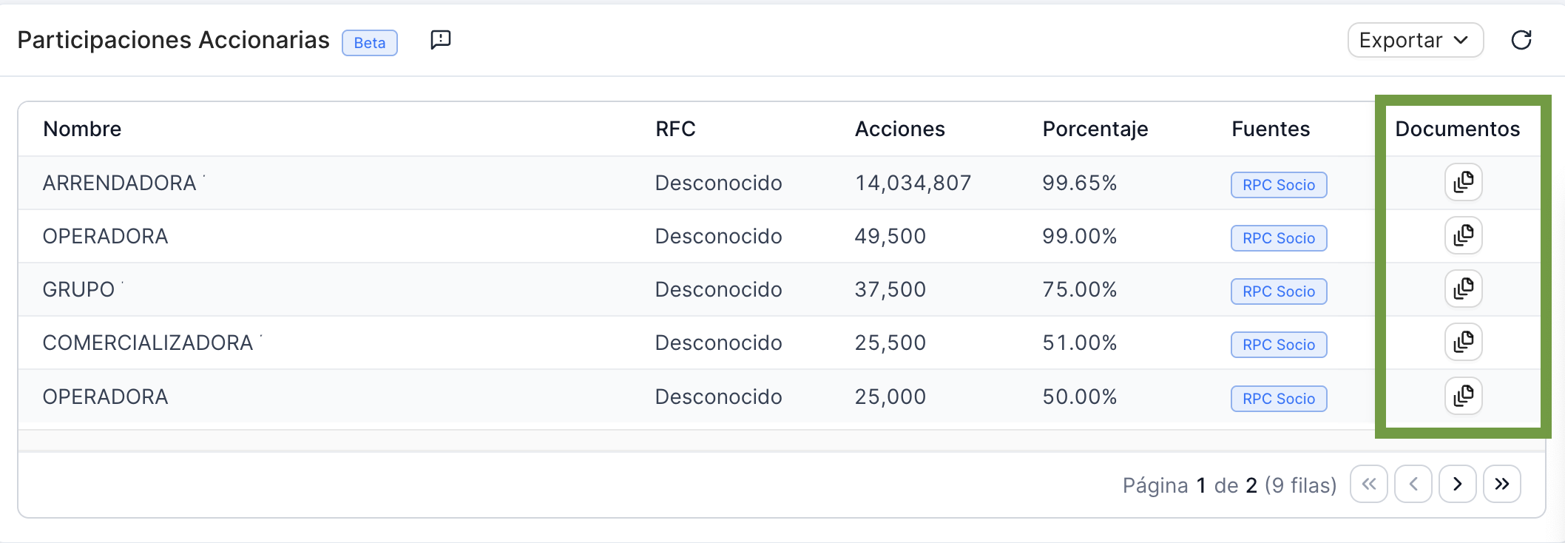This screenshot has height=543, width=1565.
Task: Open the feedback comment icon beside Beta
Action: pyautogui.click(x=441, y=39)
